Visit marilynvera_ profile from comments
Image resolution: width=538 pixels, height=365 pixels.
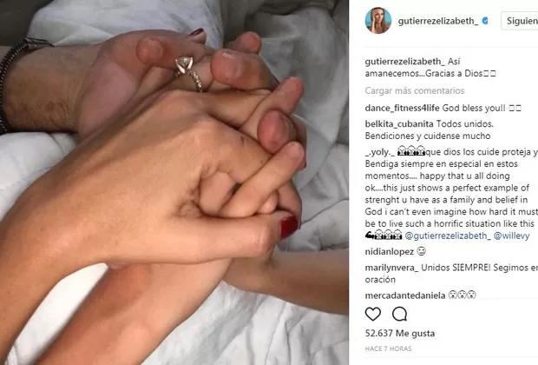(392, 268)
